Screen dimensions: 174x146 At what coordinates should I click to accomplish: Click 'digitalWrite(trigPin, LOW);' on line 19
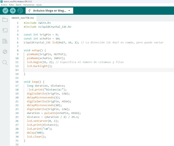pos(48,94)
